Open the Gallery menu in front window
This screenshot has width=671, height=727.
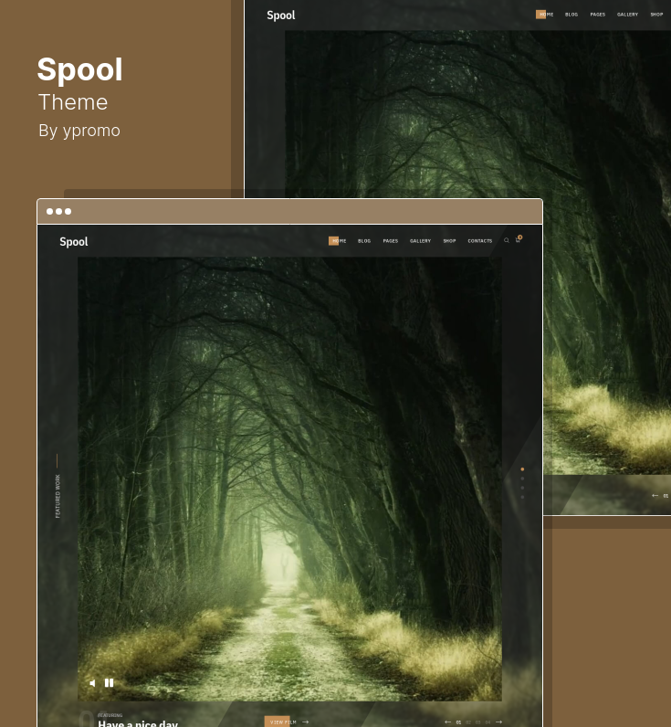[x=420, y=241]
